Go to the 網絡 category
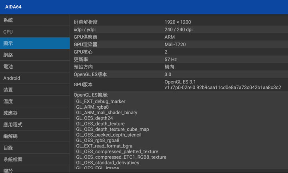Image resolution: width=288 pixels, height=173 pixels. 34,55
